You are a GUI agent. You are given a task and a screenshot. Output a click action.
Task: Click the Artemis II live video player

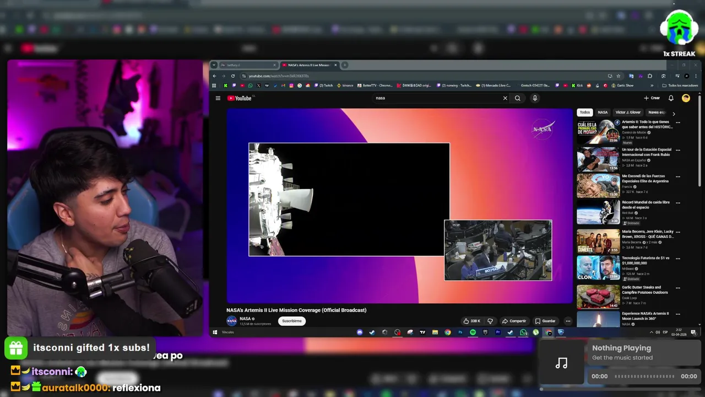click(400, 206)
